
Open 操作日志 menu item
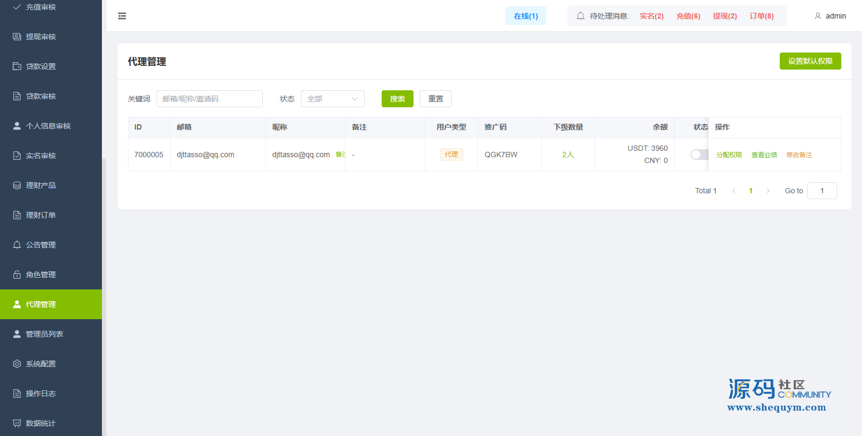click(51, 394)
